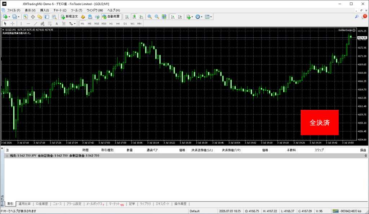This screenshot has width=369, height=214.
Task: Switch timeframe to M5
Action: tap(89, 23)
